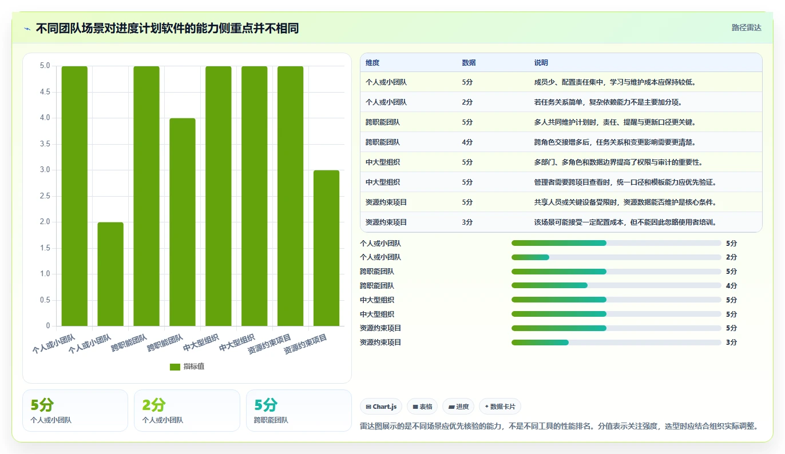Select the 数据卡片 tag chip
Image resolution: width=785 pixels, height=454 pixels.
coord(500,407)
